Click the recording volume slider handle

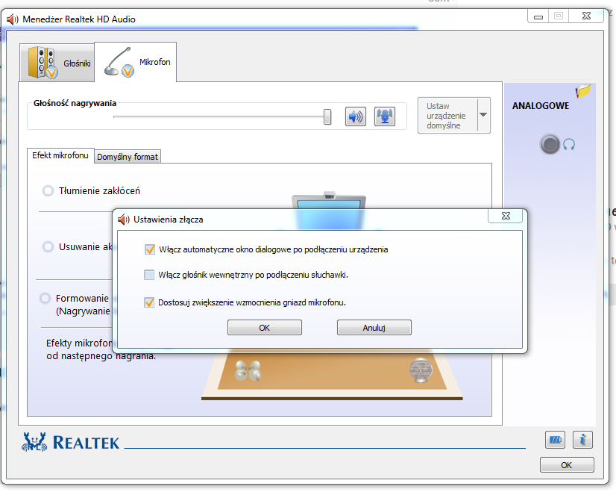327,116
